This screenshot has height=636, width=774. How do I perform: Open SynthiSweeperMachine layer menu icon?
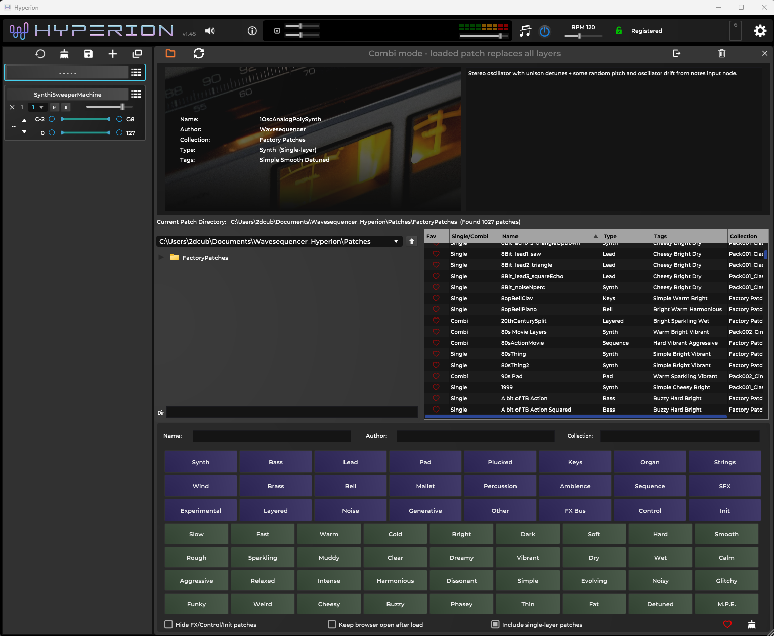pos(136,94)
